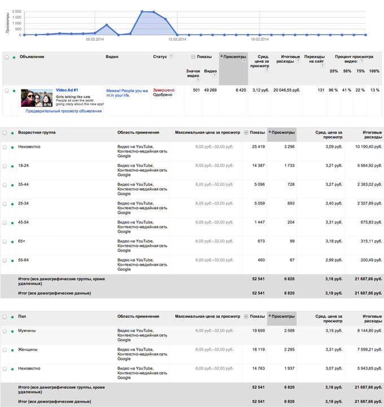Viewport: 384px width, 407px height.
Task: Click Предварительный просмотр объявления link
Action: click(x=63, y=111)
